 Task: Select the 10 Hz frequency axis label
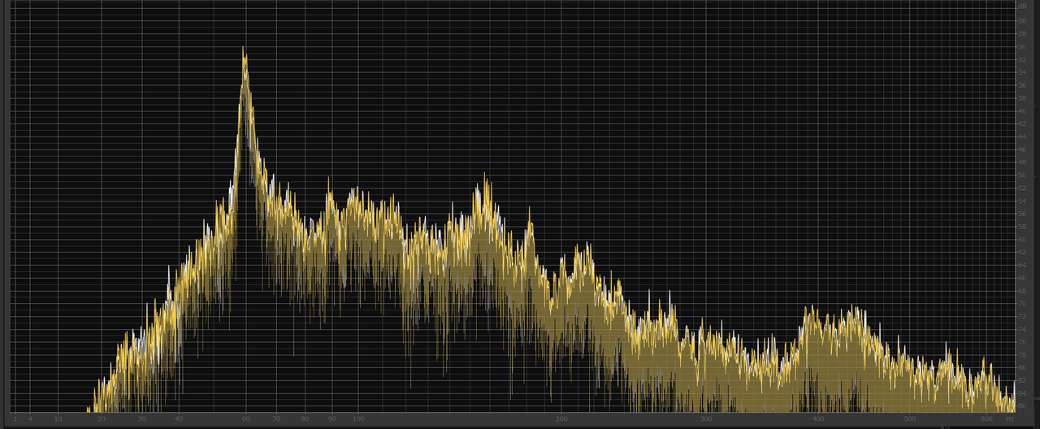click(58, 419)
